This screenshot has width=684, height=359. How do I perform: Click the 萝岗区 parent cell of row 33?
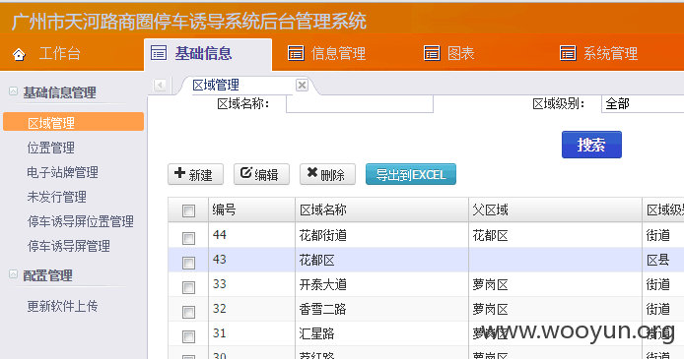pyautogui.click(x=555, y=284)
